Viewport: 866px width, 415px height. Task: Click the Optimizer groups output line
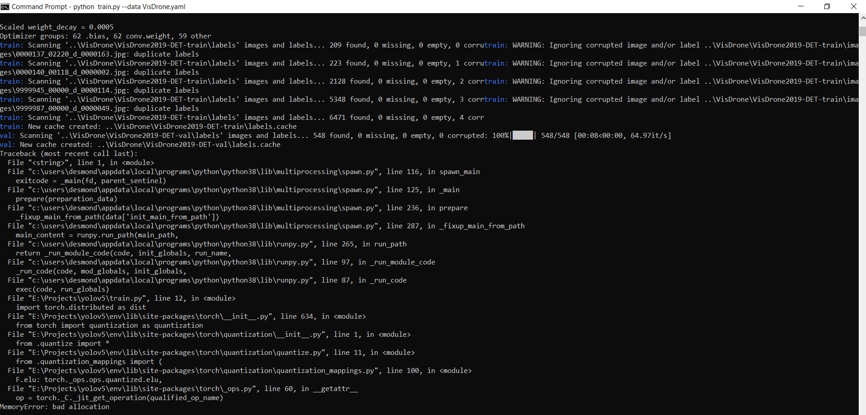pyautogui.click(x=105, y=36)
